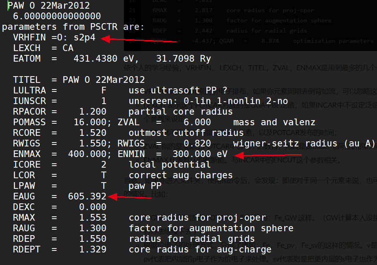The image size is (377, 265).
Task: Click the ENMIN value 300.000 eV
Action: click(200, 154)
